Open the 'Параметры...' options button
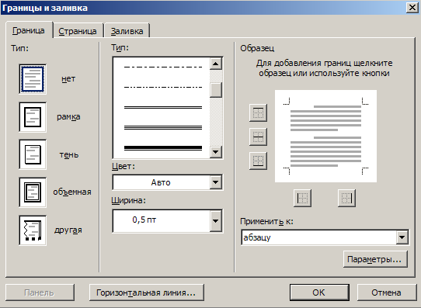Viewport: 421px width, 308px height. [375, 259]
